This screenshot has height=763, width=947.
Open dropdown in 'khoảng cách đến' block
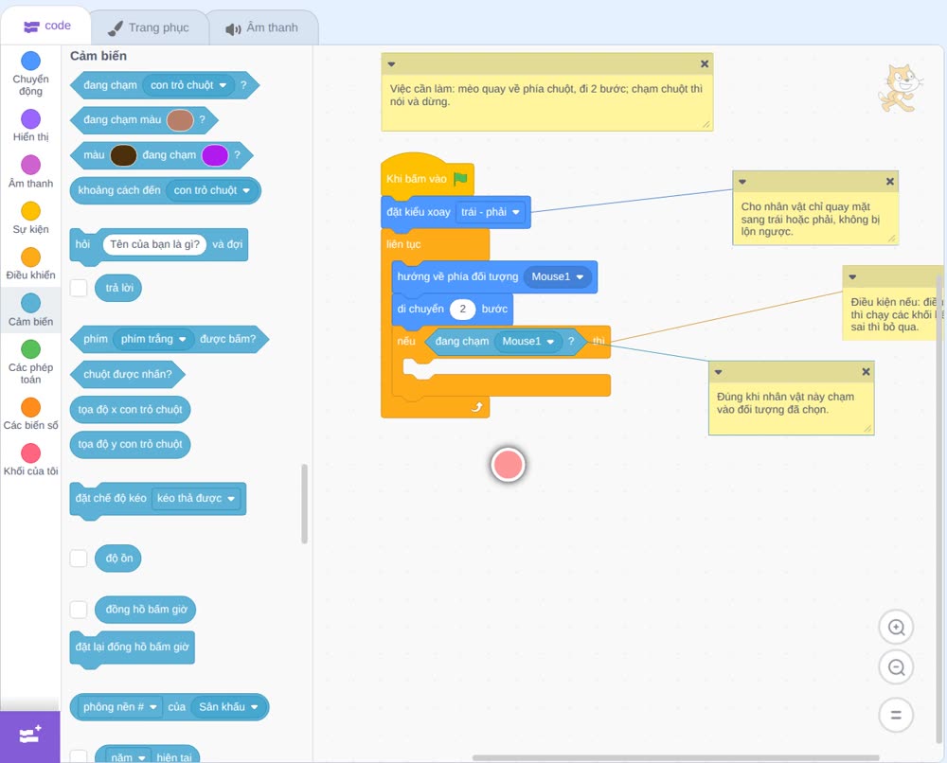tap(211, 191)
